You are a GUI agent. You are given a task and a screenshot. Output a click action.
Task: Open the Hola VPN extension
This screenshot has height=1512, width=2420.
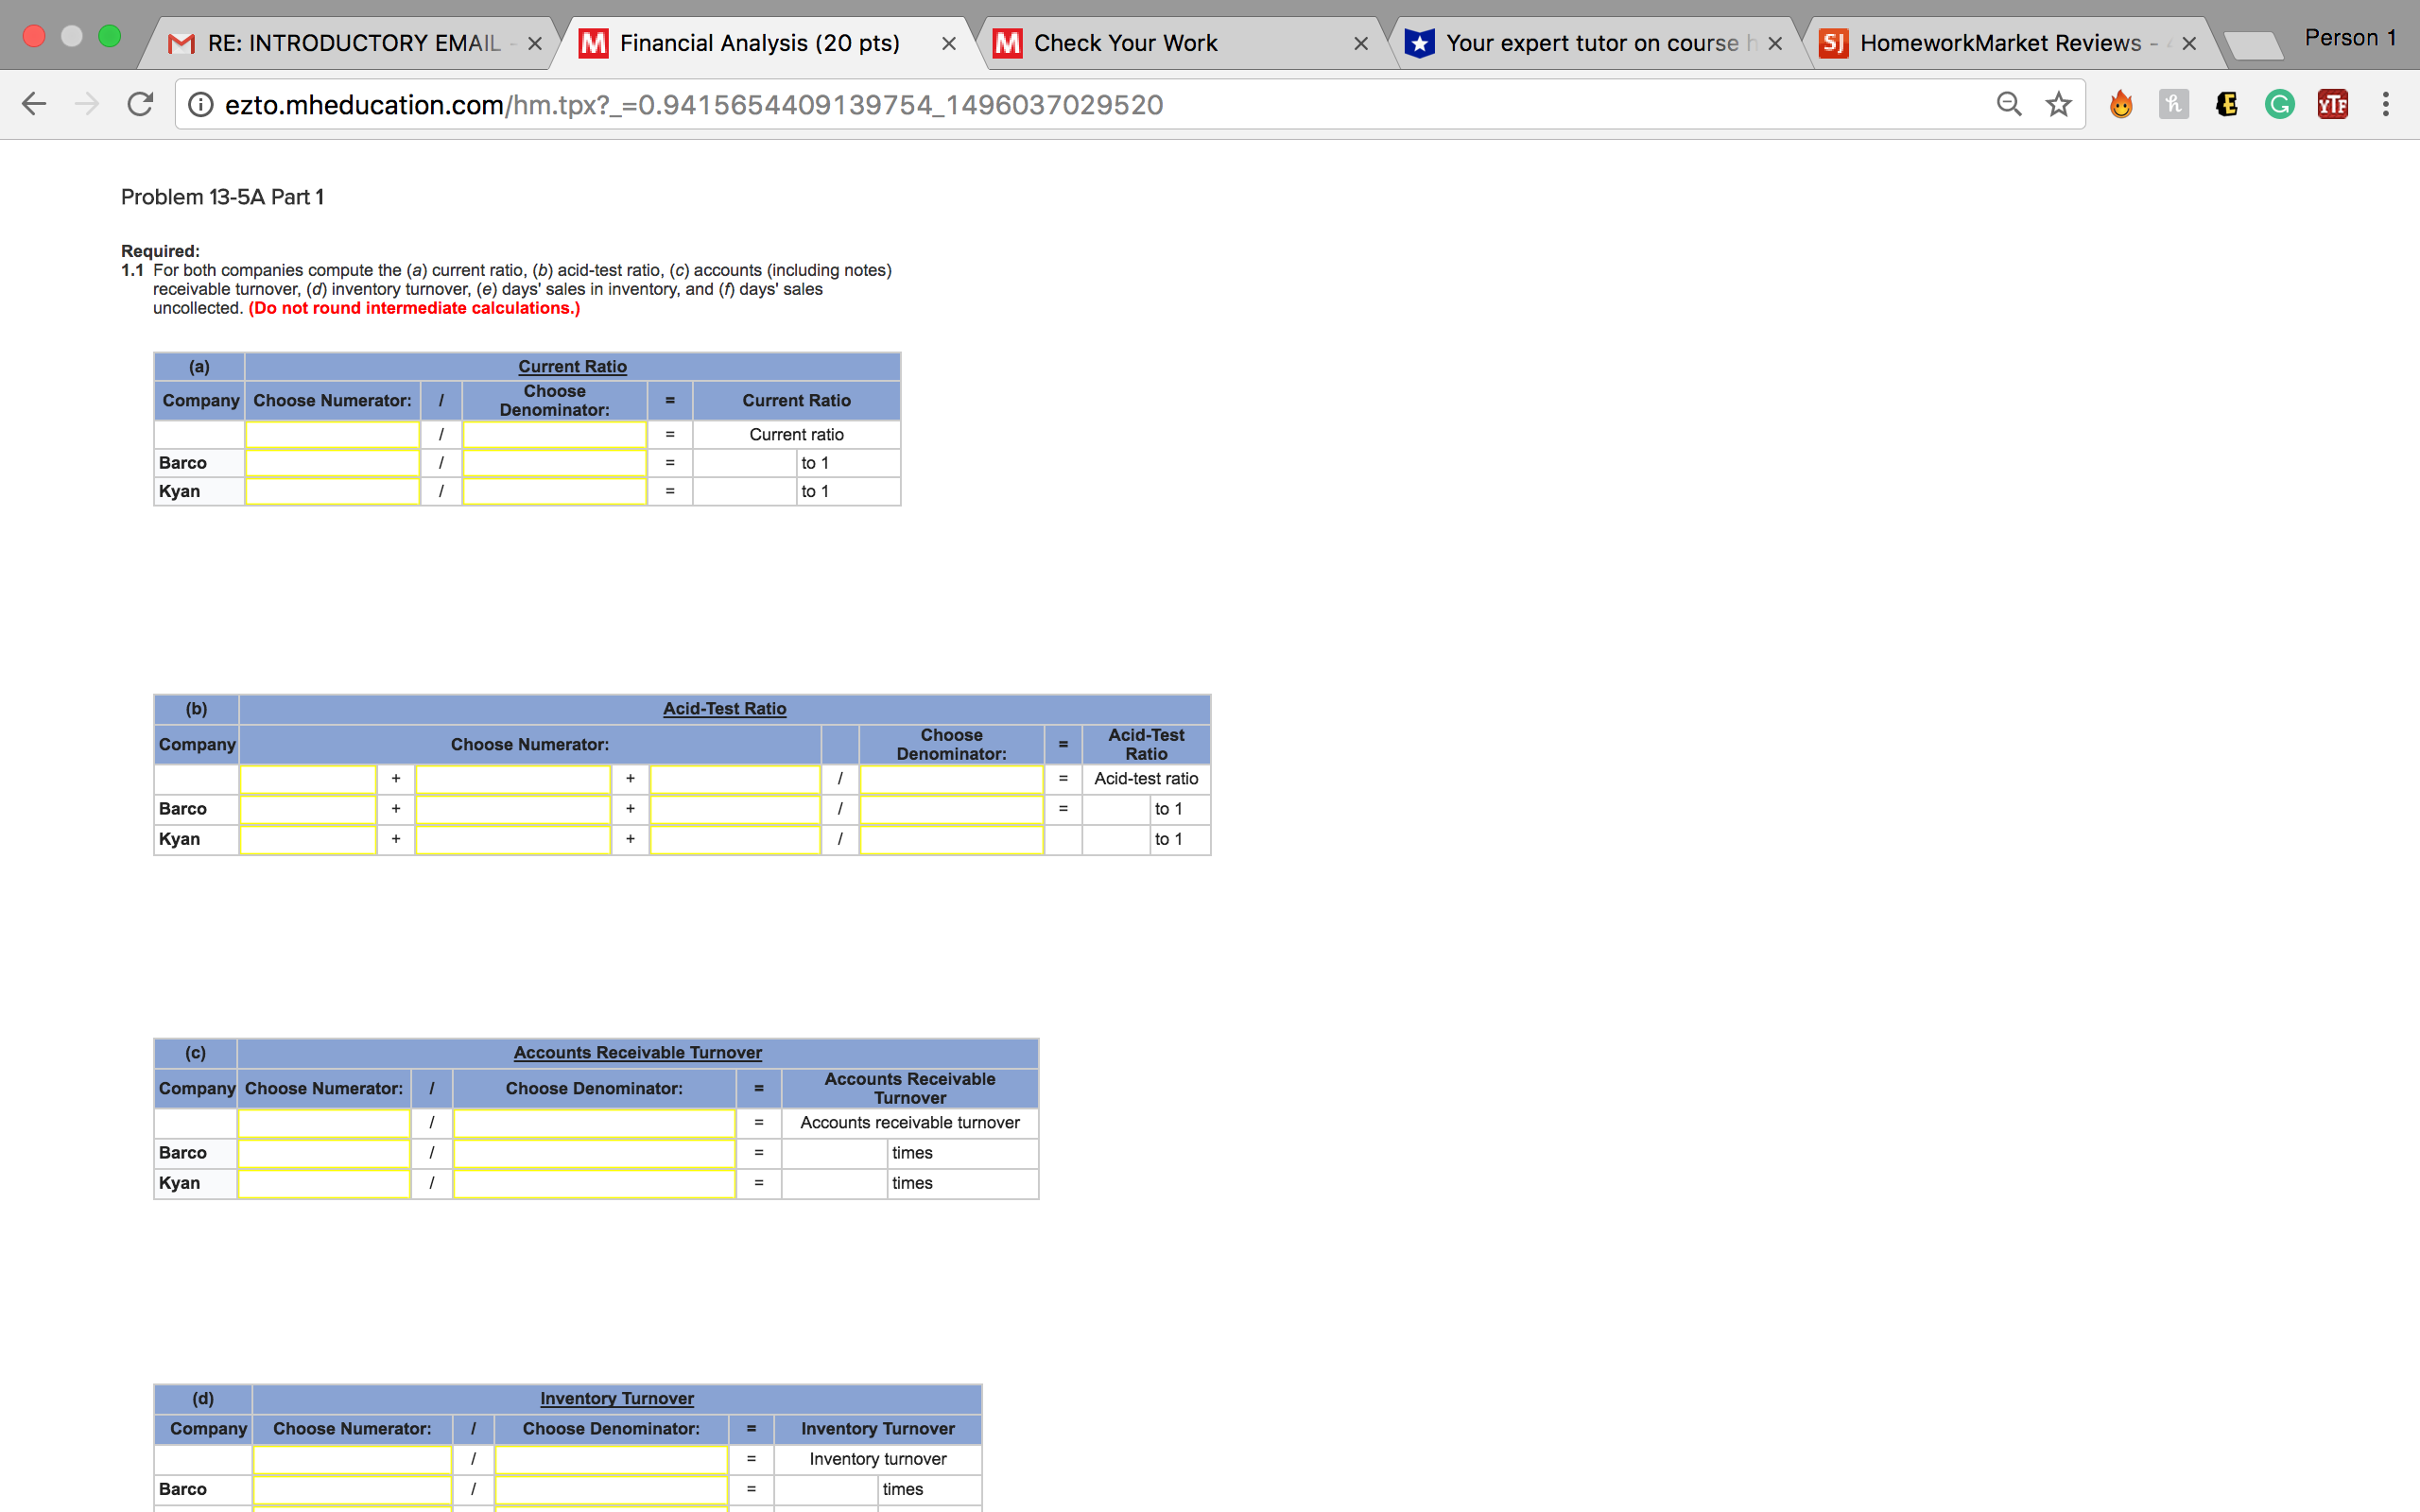2122,104
